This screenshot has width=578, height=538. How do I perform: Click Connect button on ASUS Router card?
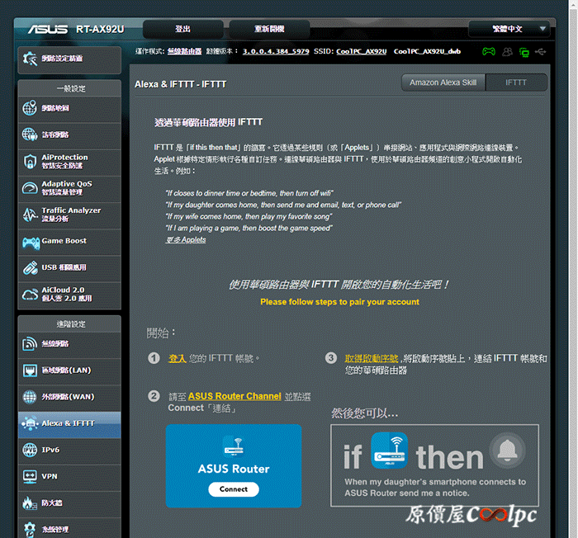[234, 489]
